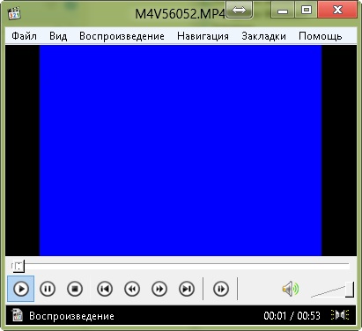Image resolution: width=362 pixels, height=331 pixels.
Task: Pause the video playback
Action: pyautogui.click(x=48, y=289)
